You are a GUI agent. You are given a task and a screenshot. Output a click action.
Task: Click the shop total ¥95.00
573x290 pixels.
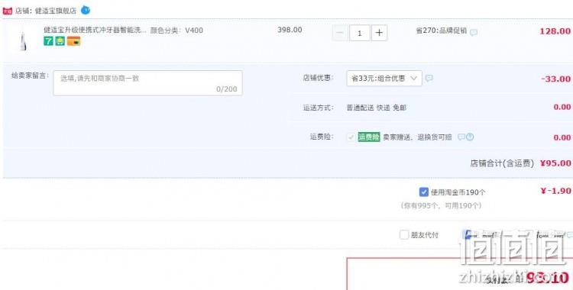(555, 163)
